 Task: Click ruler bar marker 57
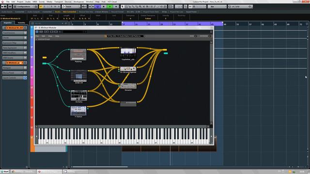(x=250, y=24)
